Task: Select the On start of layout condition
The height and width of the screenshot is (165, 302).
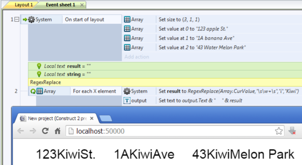Action: pyautogui.click(x=84, y=20)
